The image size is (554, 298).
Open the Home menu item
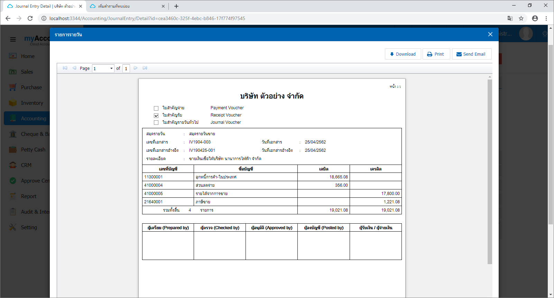coord(28,56)
